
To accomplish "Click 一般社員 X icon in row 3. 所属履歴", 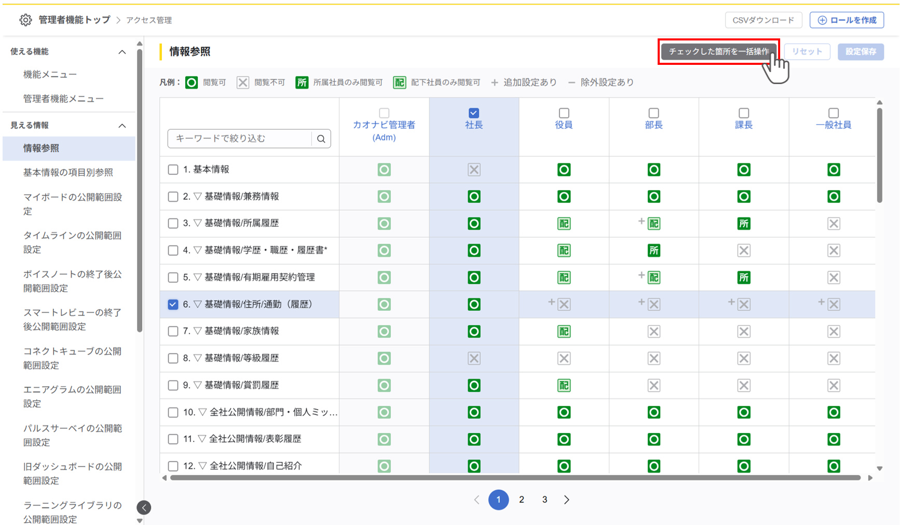I will click(x=834, y=224).
